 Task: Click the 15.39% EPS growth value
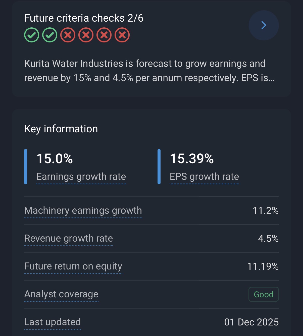pos(192,159)
